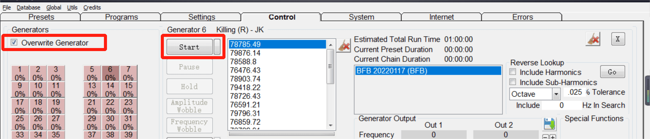The image size is (650, 139).
Task: Click the frequency list's scroll up arrow
Action: tap(331, 44)
